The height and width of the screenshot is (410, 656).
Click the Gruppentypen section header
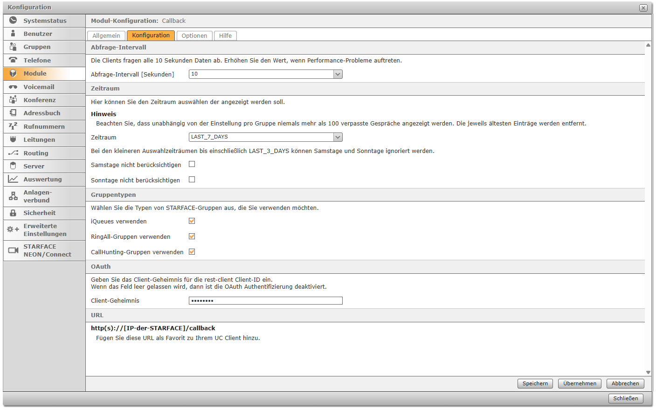coord(365,195)
